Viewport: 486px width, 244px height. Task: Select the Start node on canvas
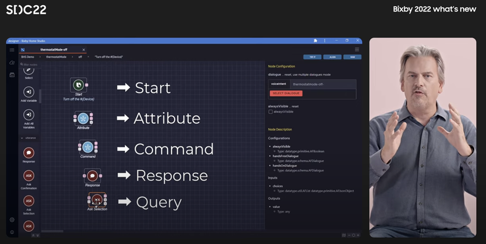79,85
